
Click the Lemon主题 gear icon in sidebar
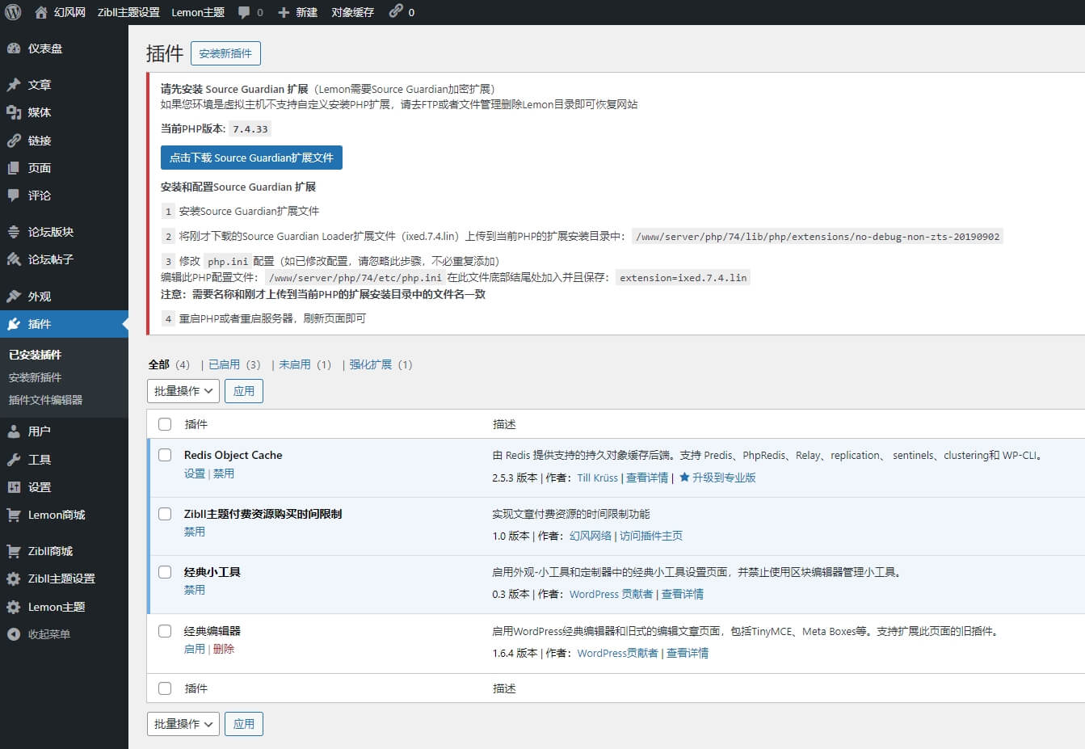[x=14, y=607]
